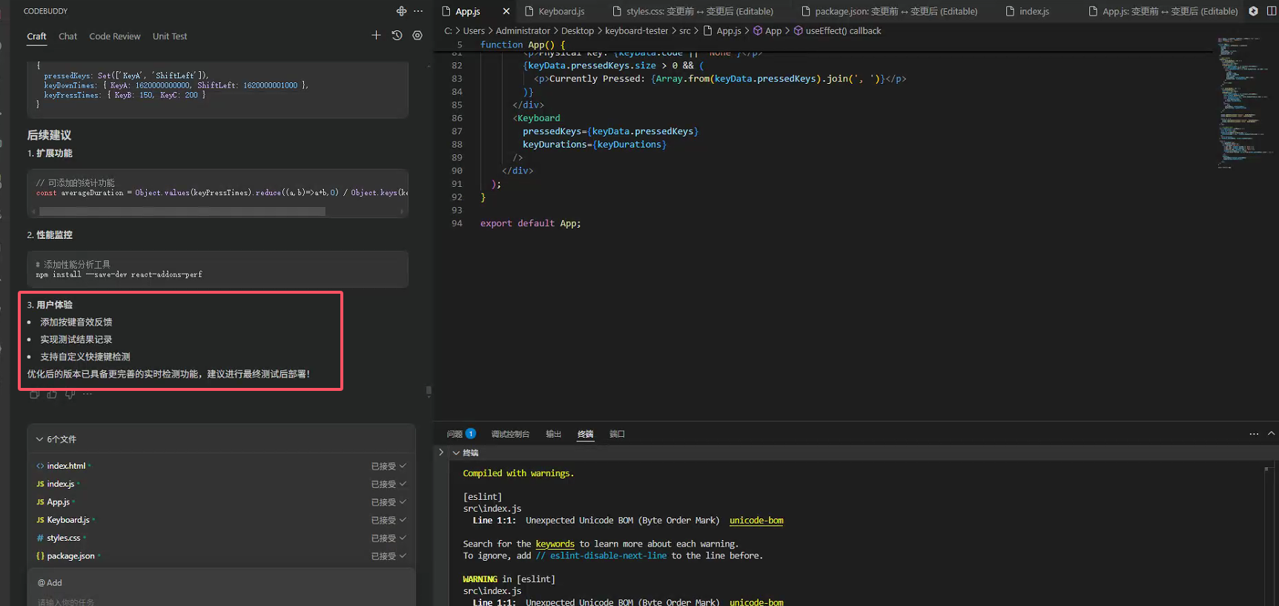1279x606 pixels.
Task: Start a new CodeBuddy conversation with plus icon
Action: tap(376, 36)
